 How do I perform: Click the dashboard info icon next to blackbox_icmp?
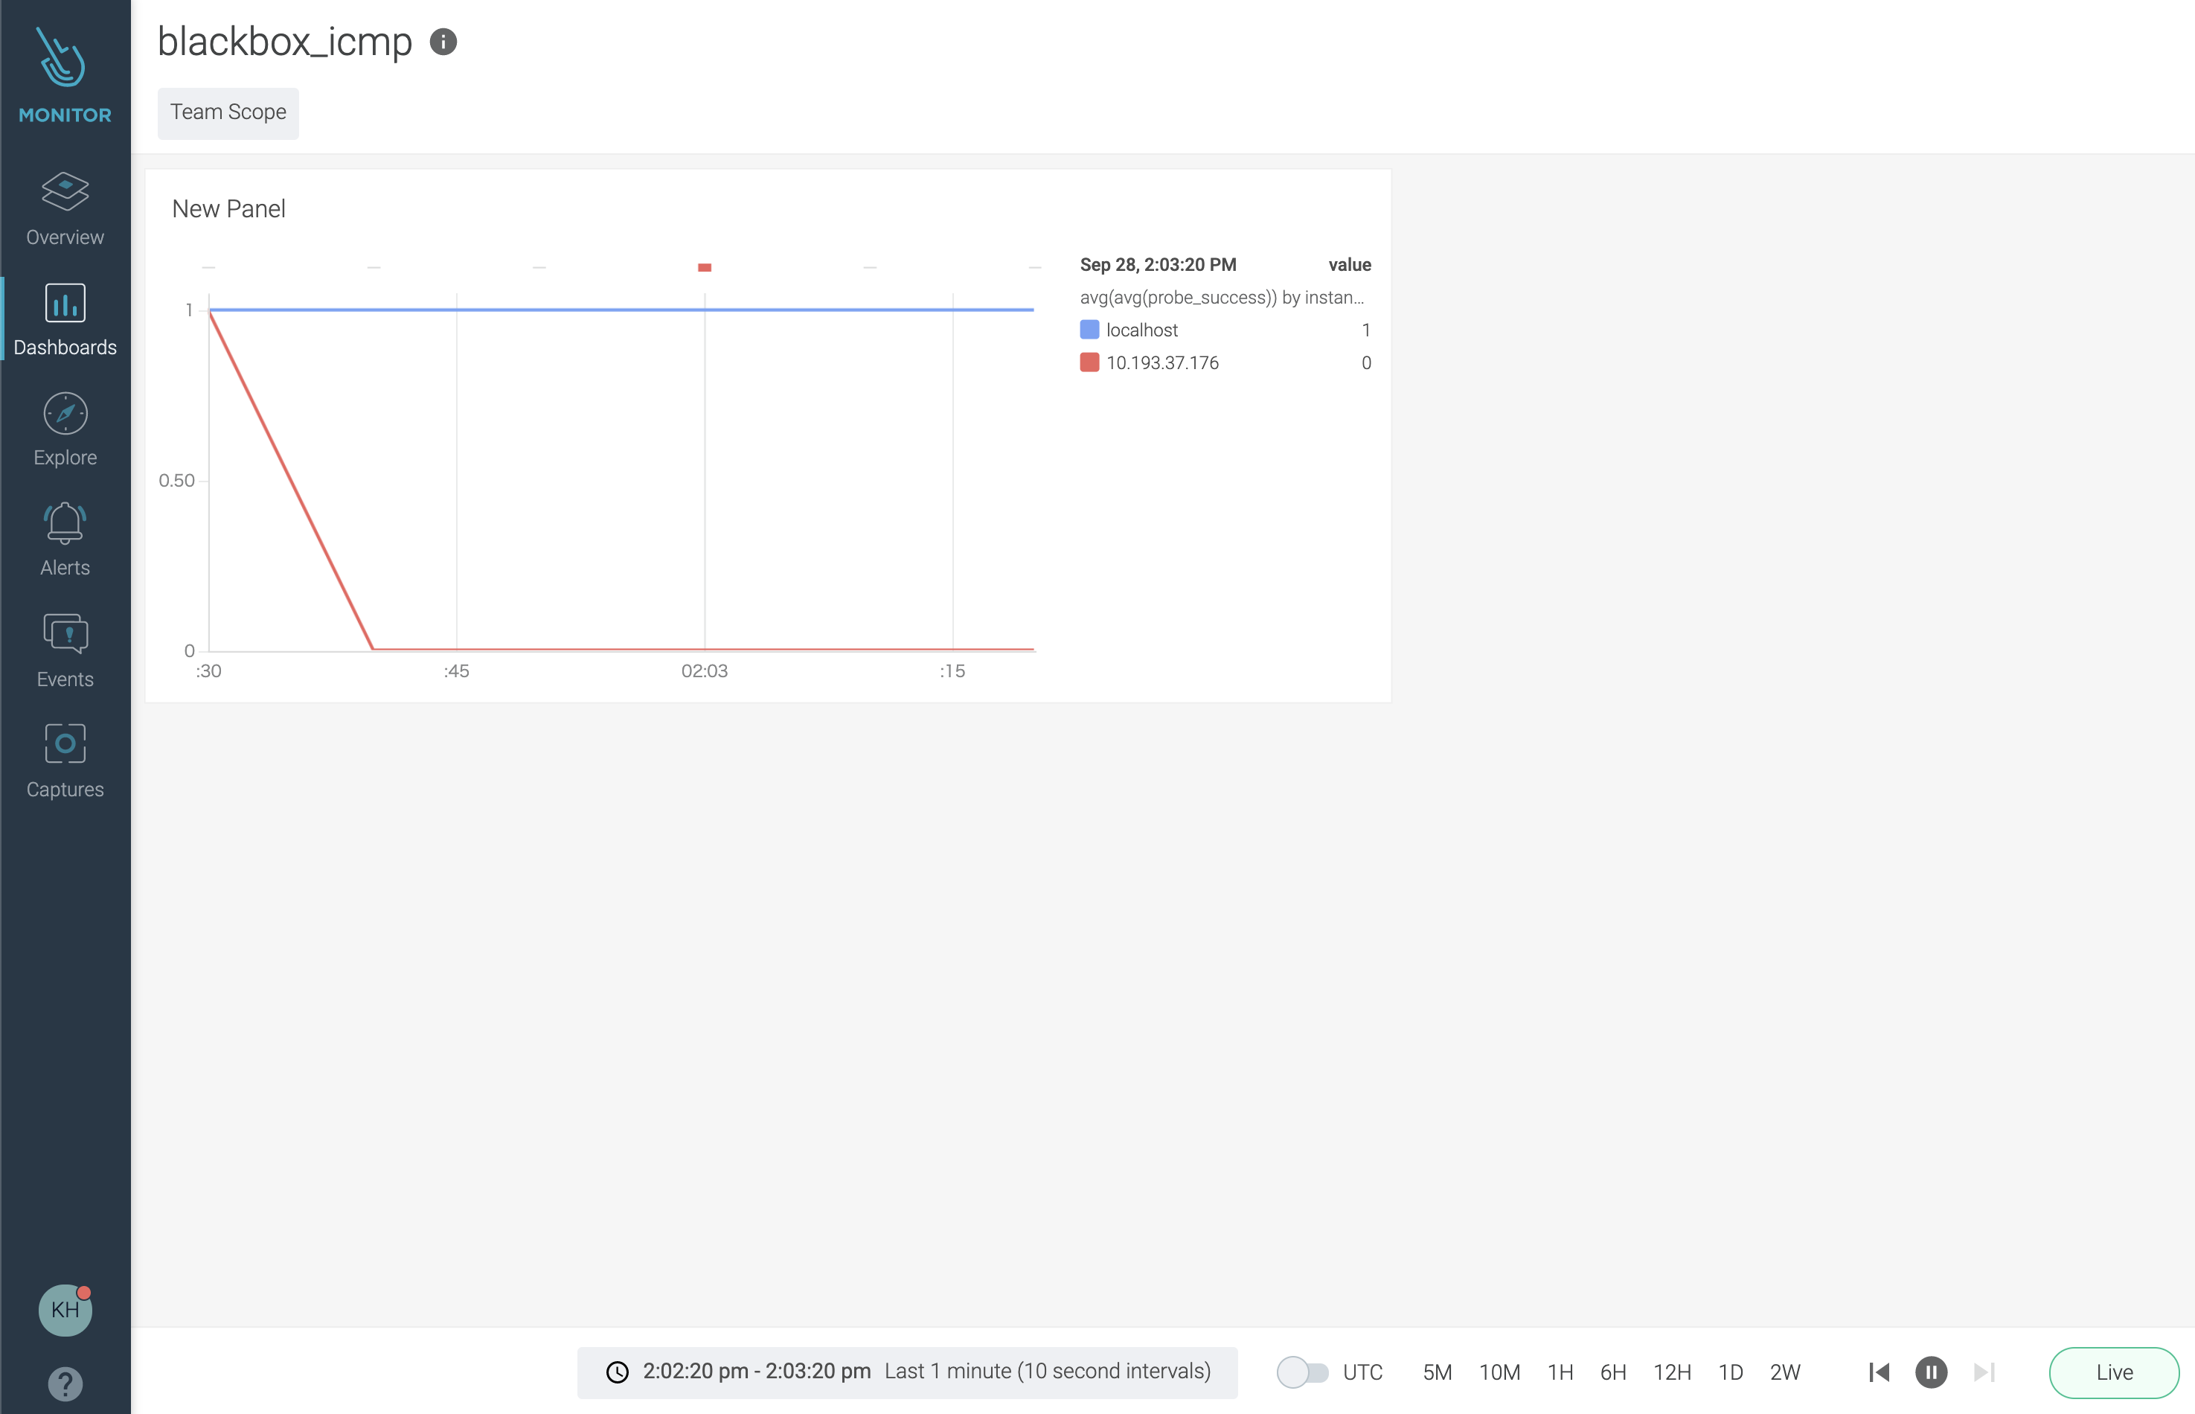pos(443,42)
